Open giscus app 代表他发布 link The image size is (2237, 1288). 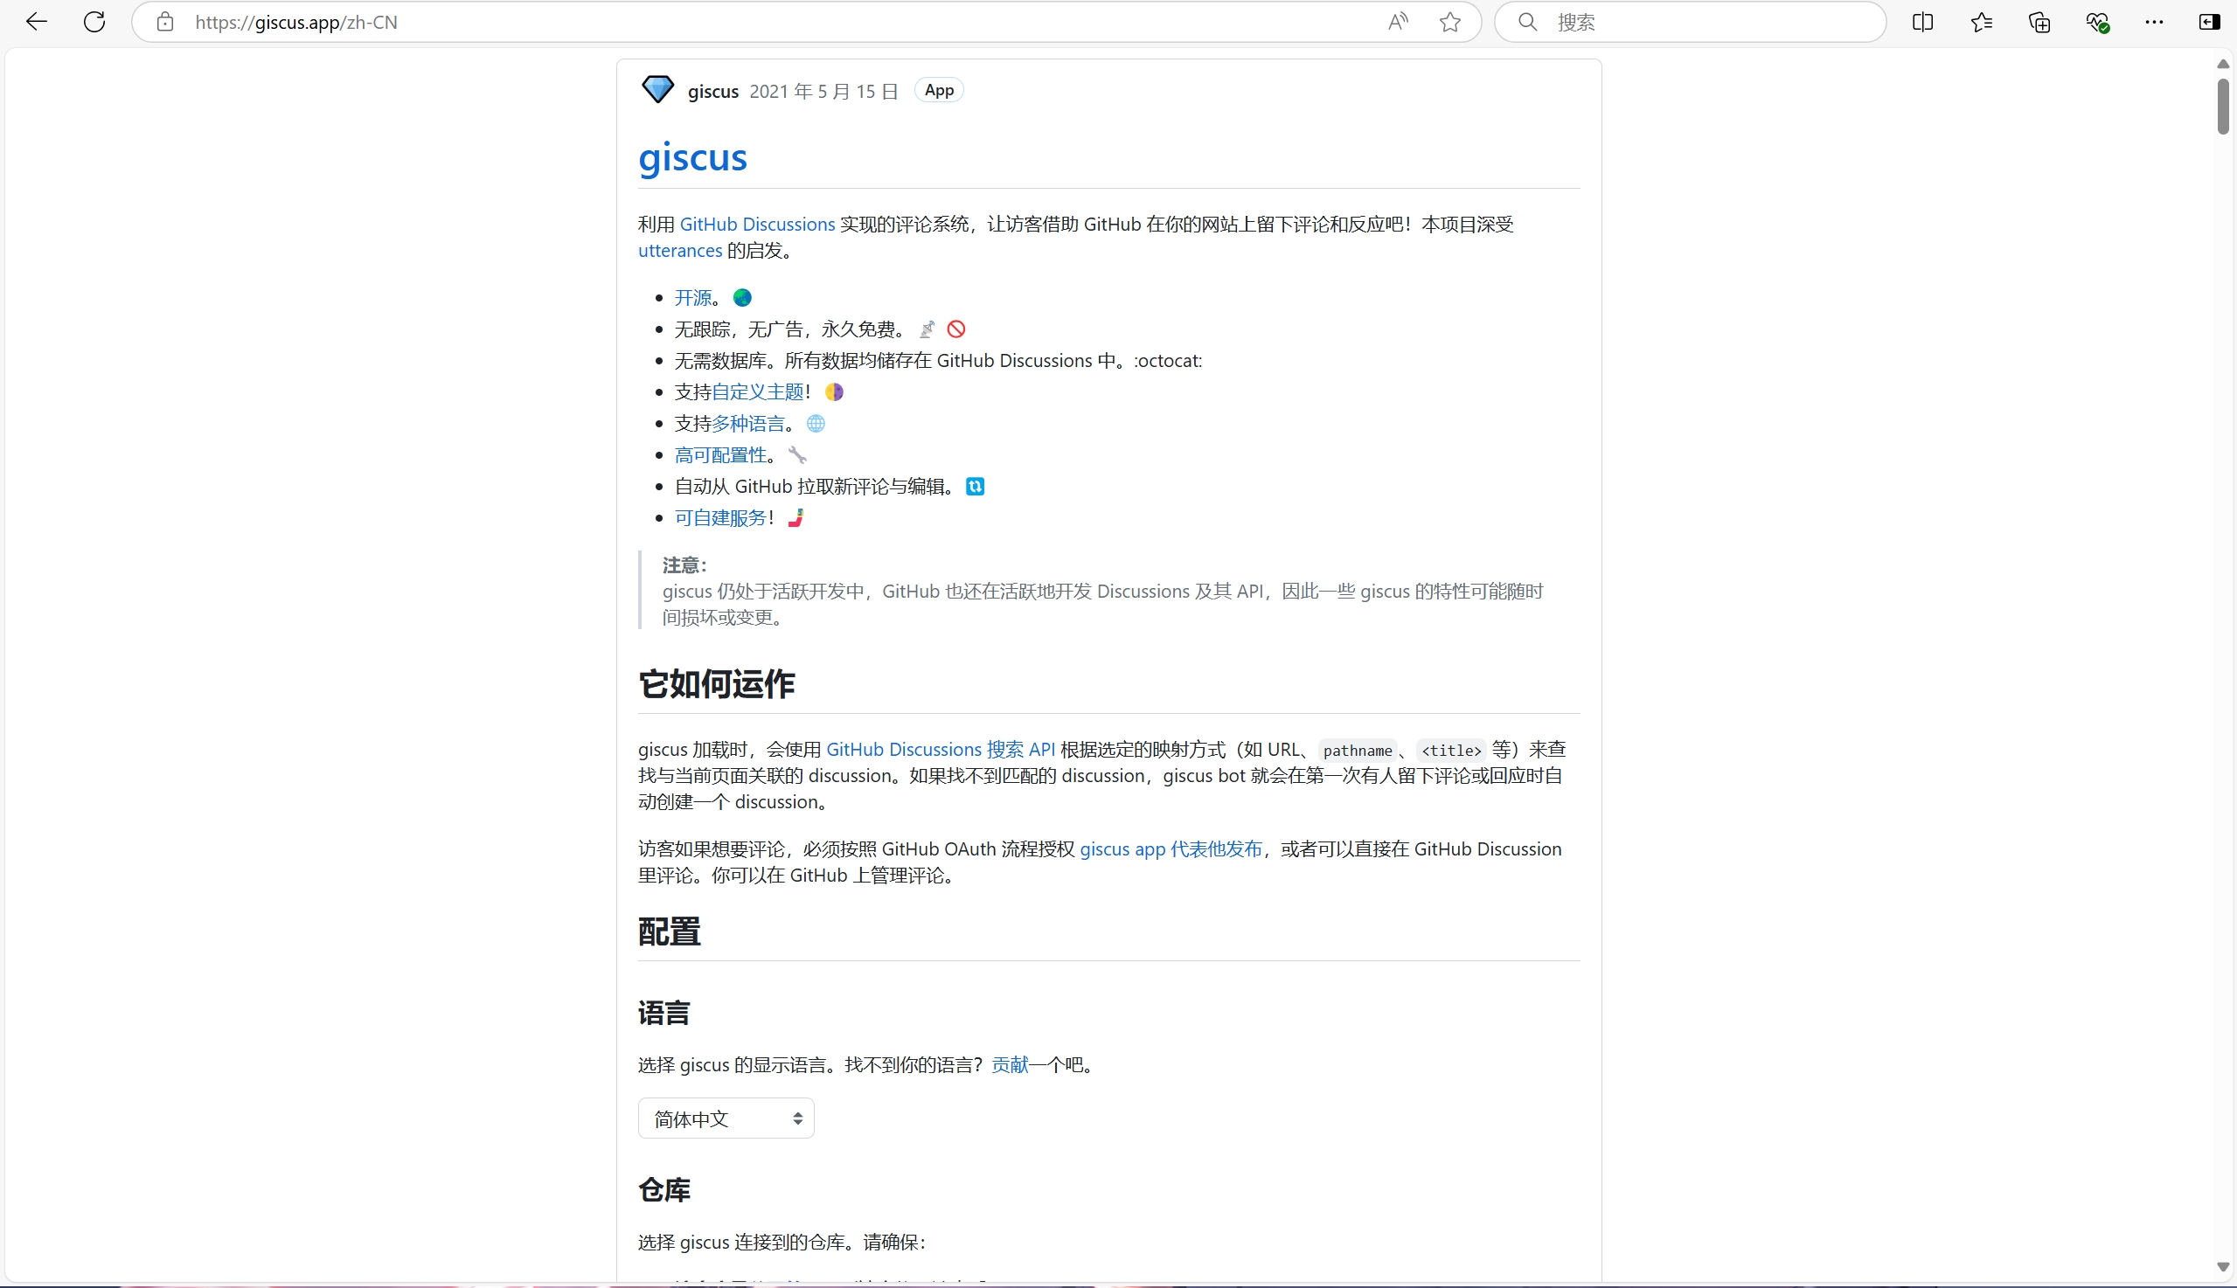pyautogui.click(x=1171, y=849)
